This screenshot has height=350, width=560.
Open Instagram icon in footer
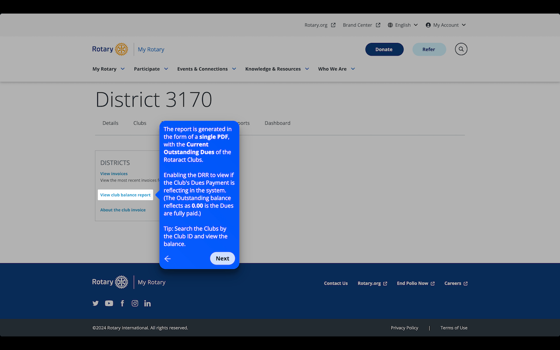click(135, 303)
